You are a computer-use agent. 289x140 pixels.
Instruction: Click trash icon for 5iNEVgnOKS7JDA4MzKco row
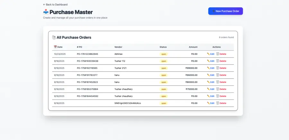point(217,103)
